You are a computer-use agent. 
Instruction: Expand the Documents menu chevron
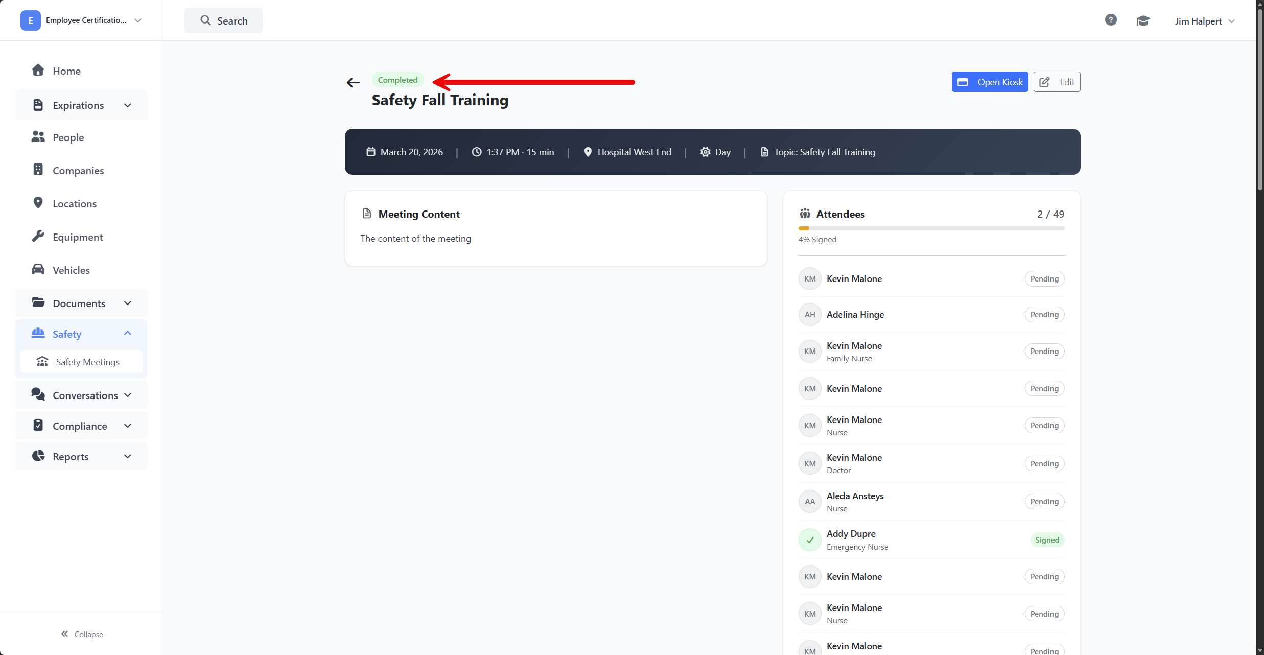point(128,303)
